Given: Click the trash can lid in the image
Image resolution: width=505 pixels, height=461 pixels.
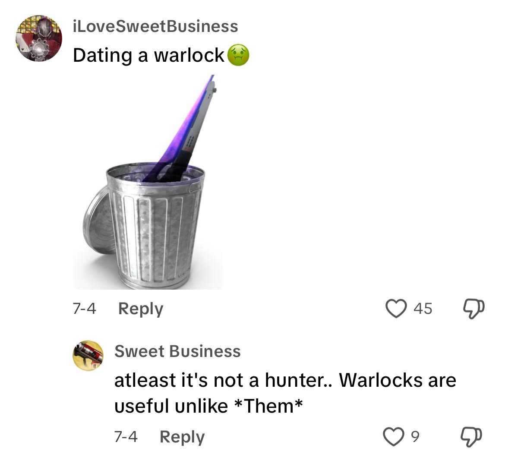Looking at the screenshot, I should tap(97, 222).
